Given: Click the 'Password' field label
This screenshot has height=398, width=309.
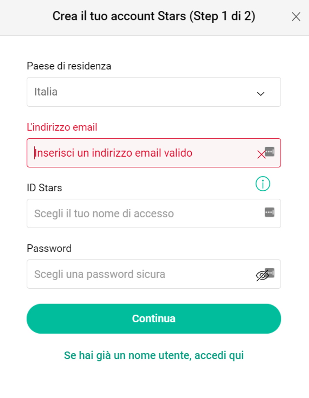Looking at the screenshot, I should pos(49,248).
